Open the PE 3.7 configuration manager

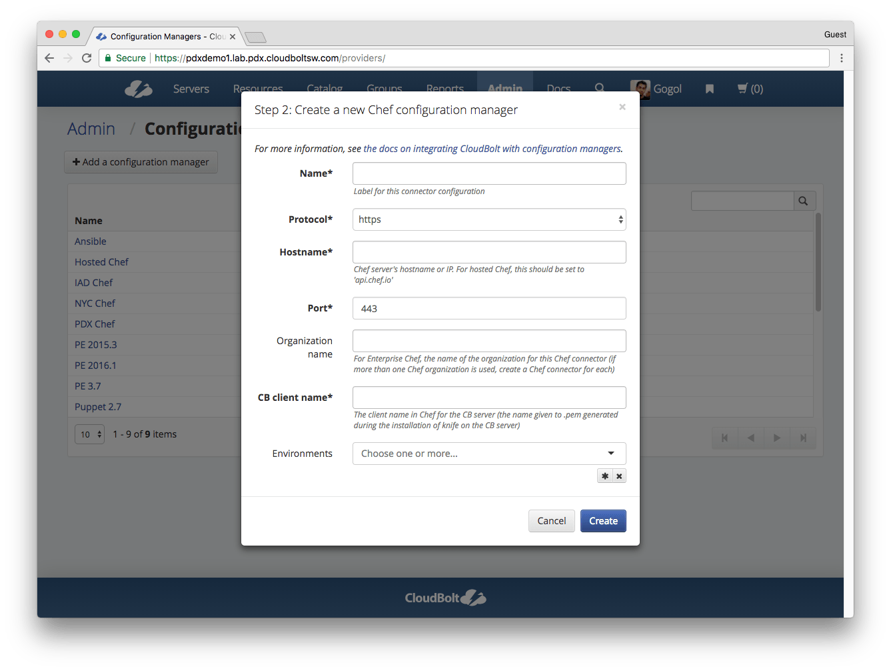88,386
